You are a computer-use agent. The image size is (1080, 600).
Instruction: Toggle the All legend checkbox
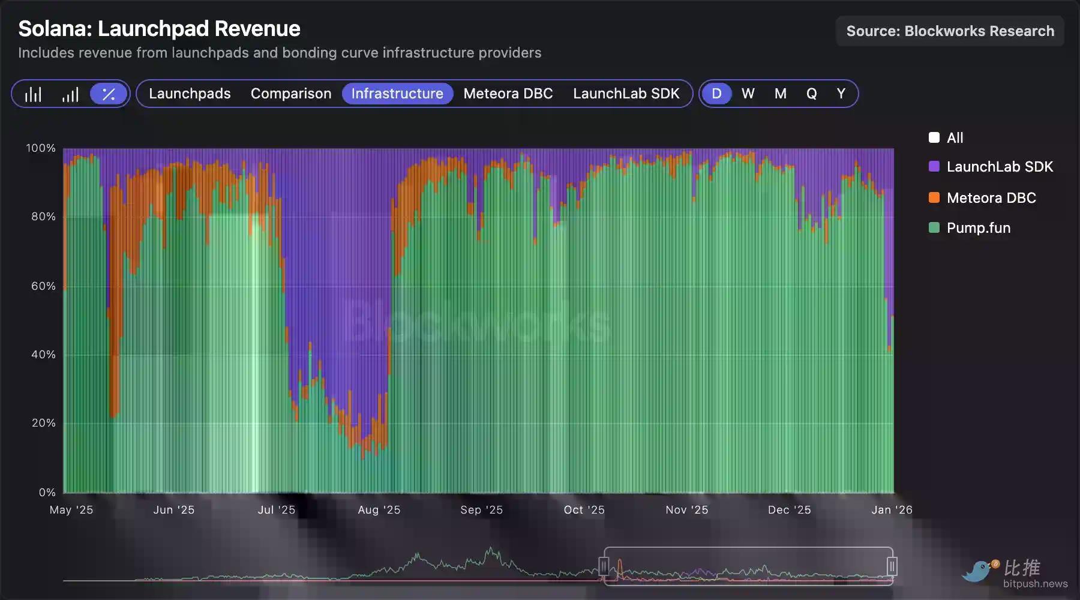(x=934, y=138)
